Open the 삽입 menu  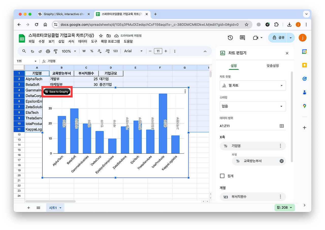tap(61, 42)
